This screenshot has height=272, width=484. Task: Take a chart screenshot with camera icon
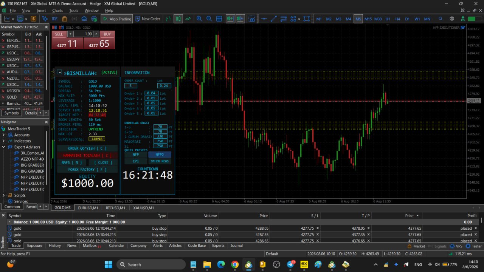(x=252, y=19)
